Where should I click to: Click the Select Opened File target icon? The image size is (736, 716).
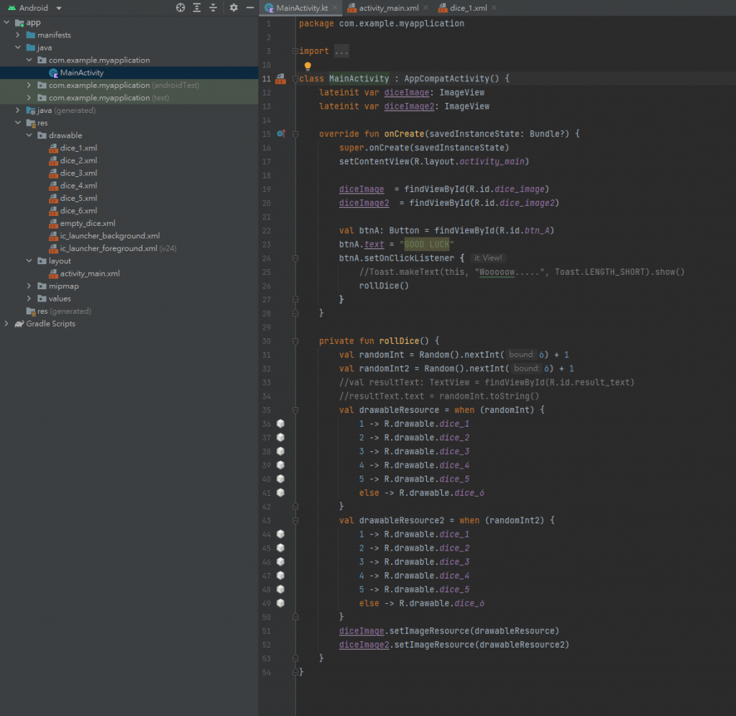(x=180, y=8)
